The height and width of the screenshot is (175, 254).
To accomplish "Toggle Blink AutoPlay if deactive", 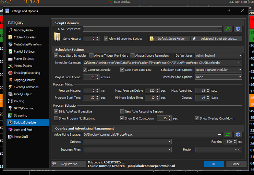I will coord(56,111).
